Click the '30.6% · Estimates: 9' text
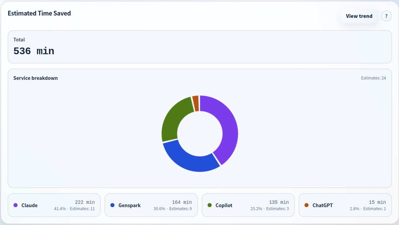Image resolution: width=399 pixels, height=225 pixels. tap(172, 209)
